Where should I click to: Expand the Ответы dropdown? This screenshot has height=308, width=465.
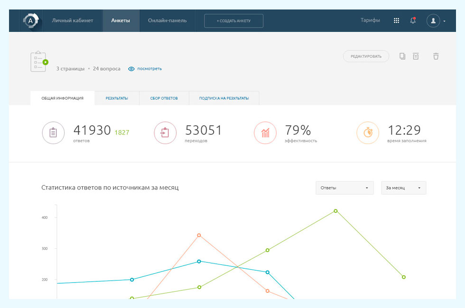coord(344,188)
